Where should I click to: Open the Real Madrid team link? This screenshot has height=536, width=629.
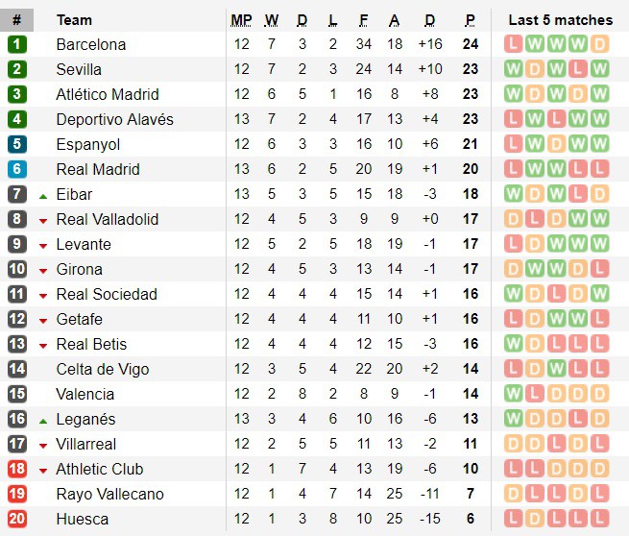click(98, 169)
